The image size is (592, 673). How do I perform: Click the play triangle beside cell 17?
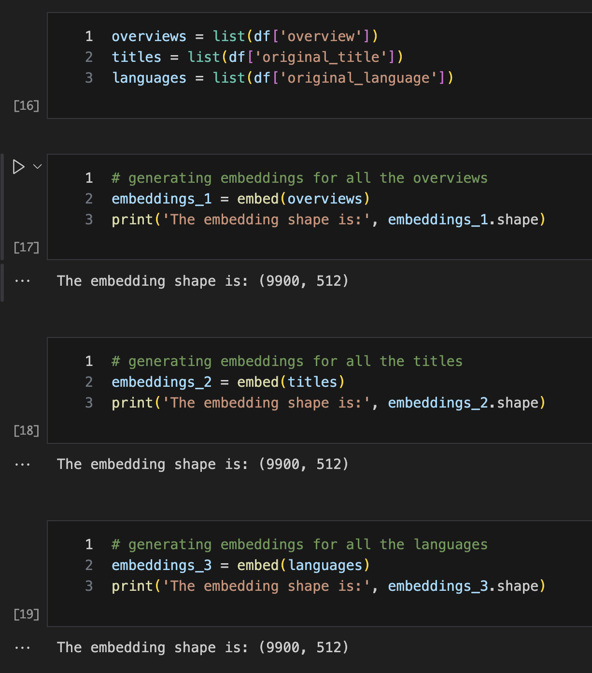point(19,166)
